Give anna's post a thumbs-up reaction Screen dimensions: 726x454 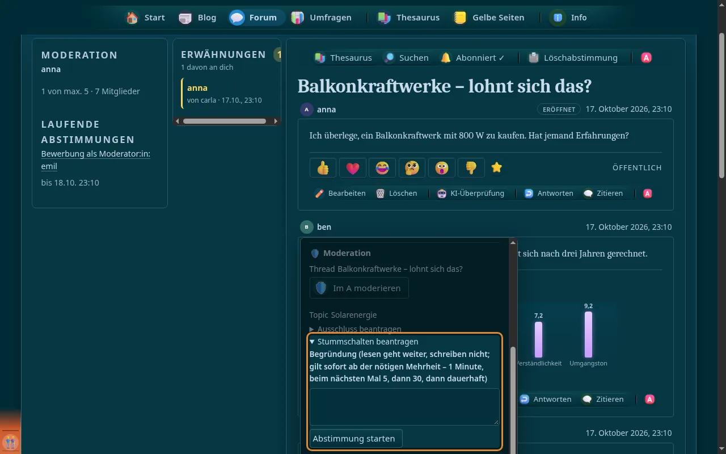click(323, 168)
